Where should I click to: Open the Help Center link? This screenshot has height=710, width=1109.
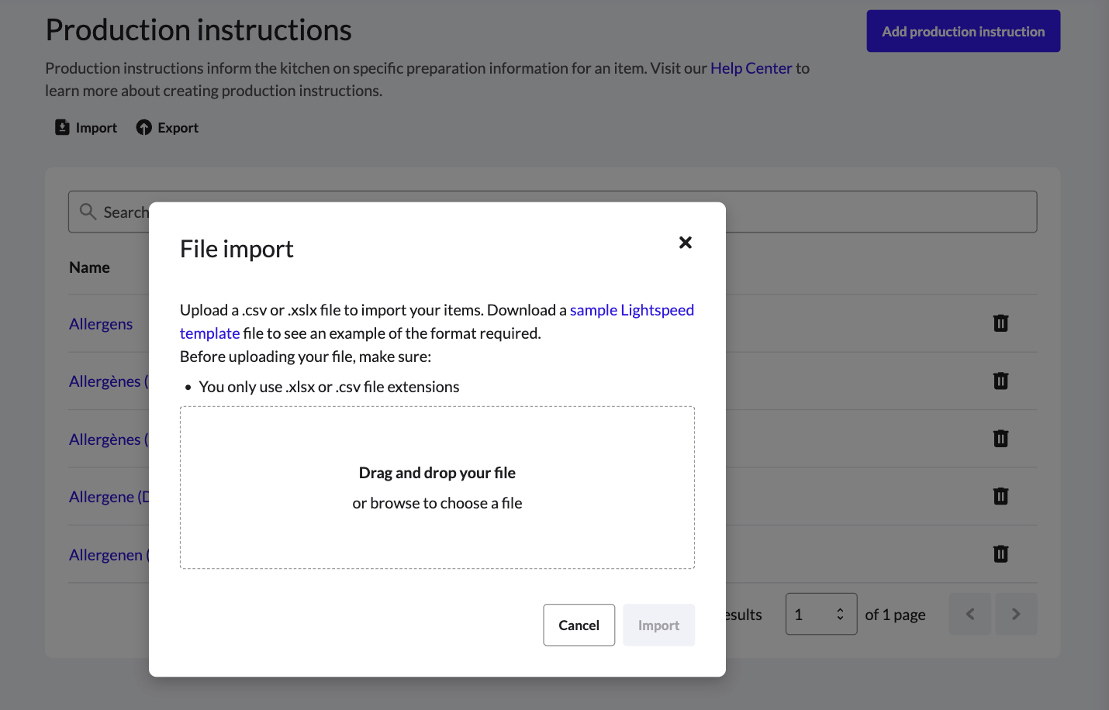(x=751, y=68)
